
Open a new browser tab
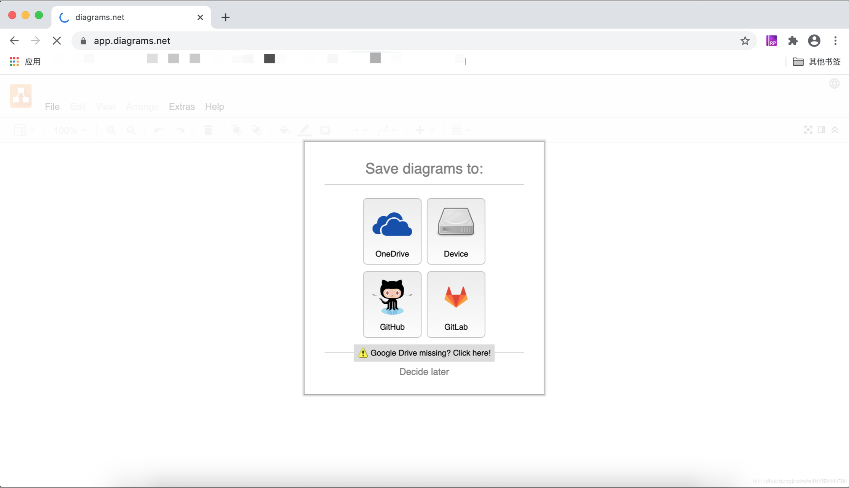point(225,17)
